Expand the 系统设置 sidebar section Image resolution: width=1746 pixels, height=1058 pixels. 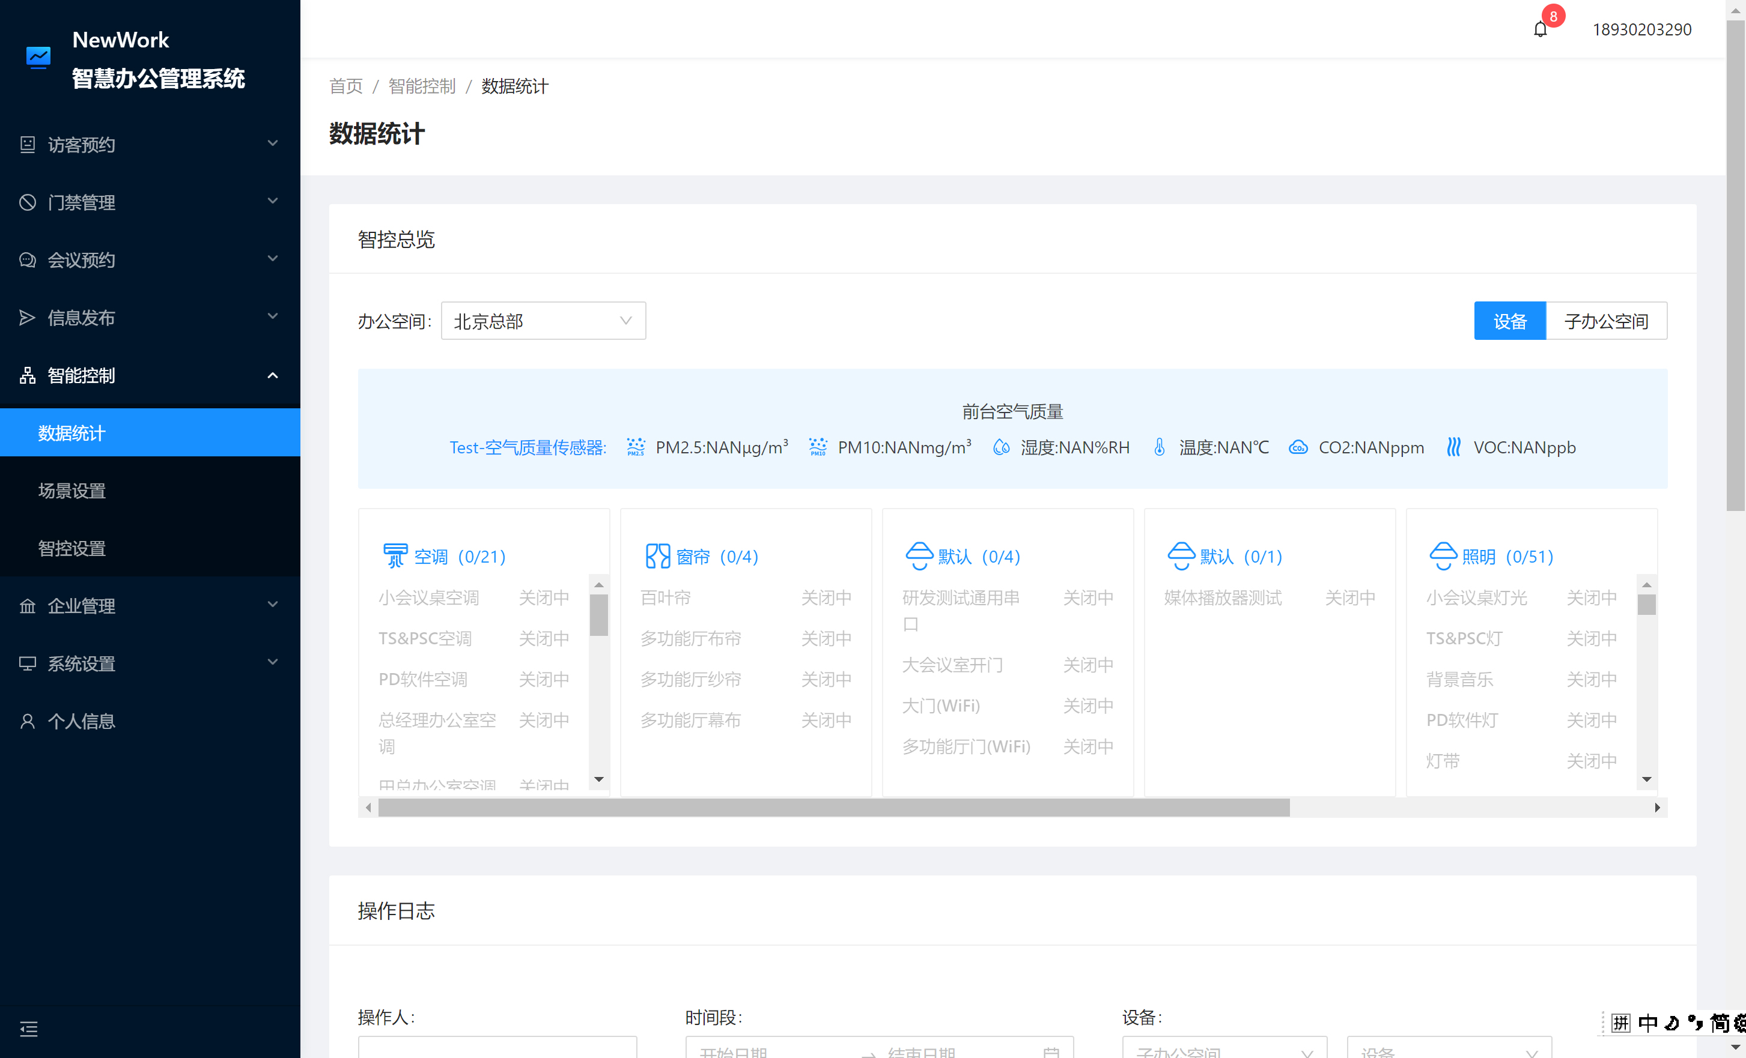pyautogui.click(x=150, y=663)
